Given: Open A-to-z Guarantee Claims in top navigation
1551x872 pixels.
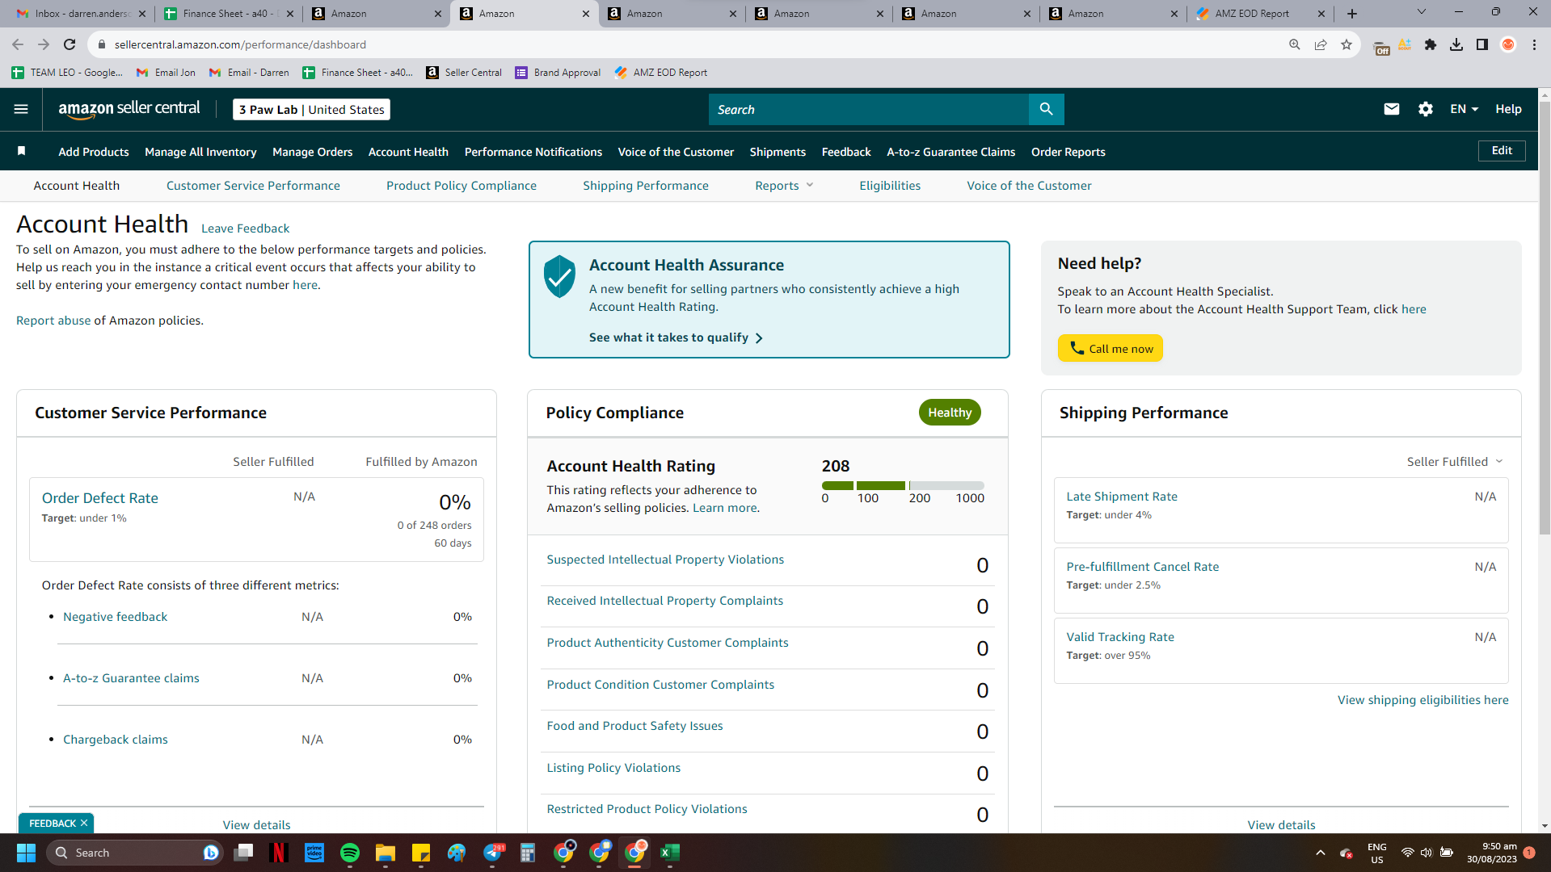Looking at the screenshot, I should click(x=950, y=152).
